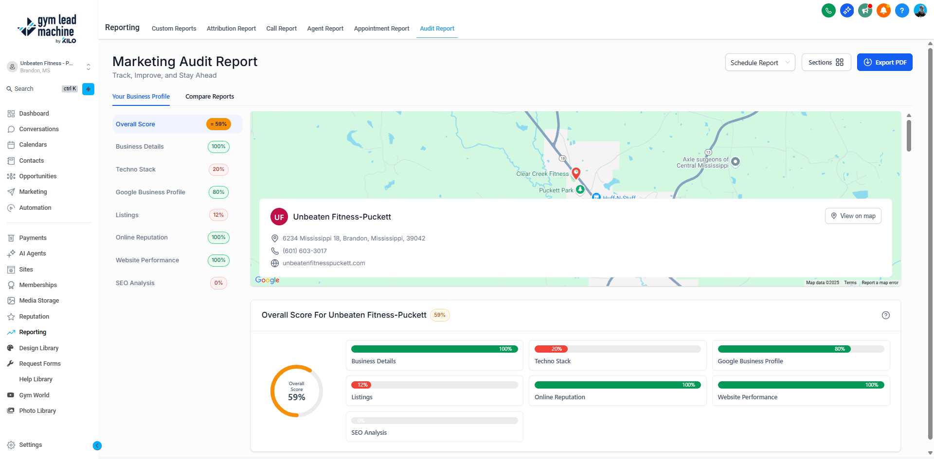Click the lightning quick actions icon
The height and width of the screenshot is (459, 934).
click(x=88, y=89)
